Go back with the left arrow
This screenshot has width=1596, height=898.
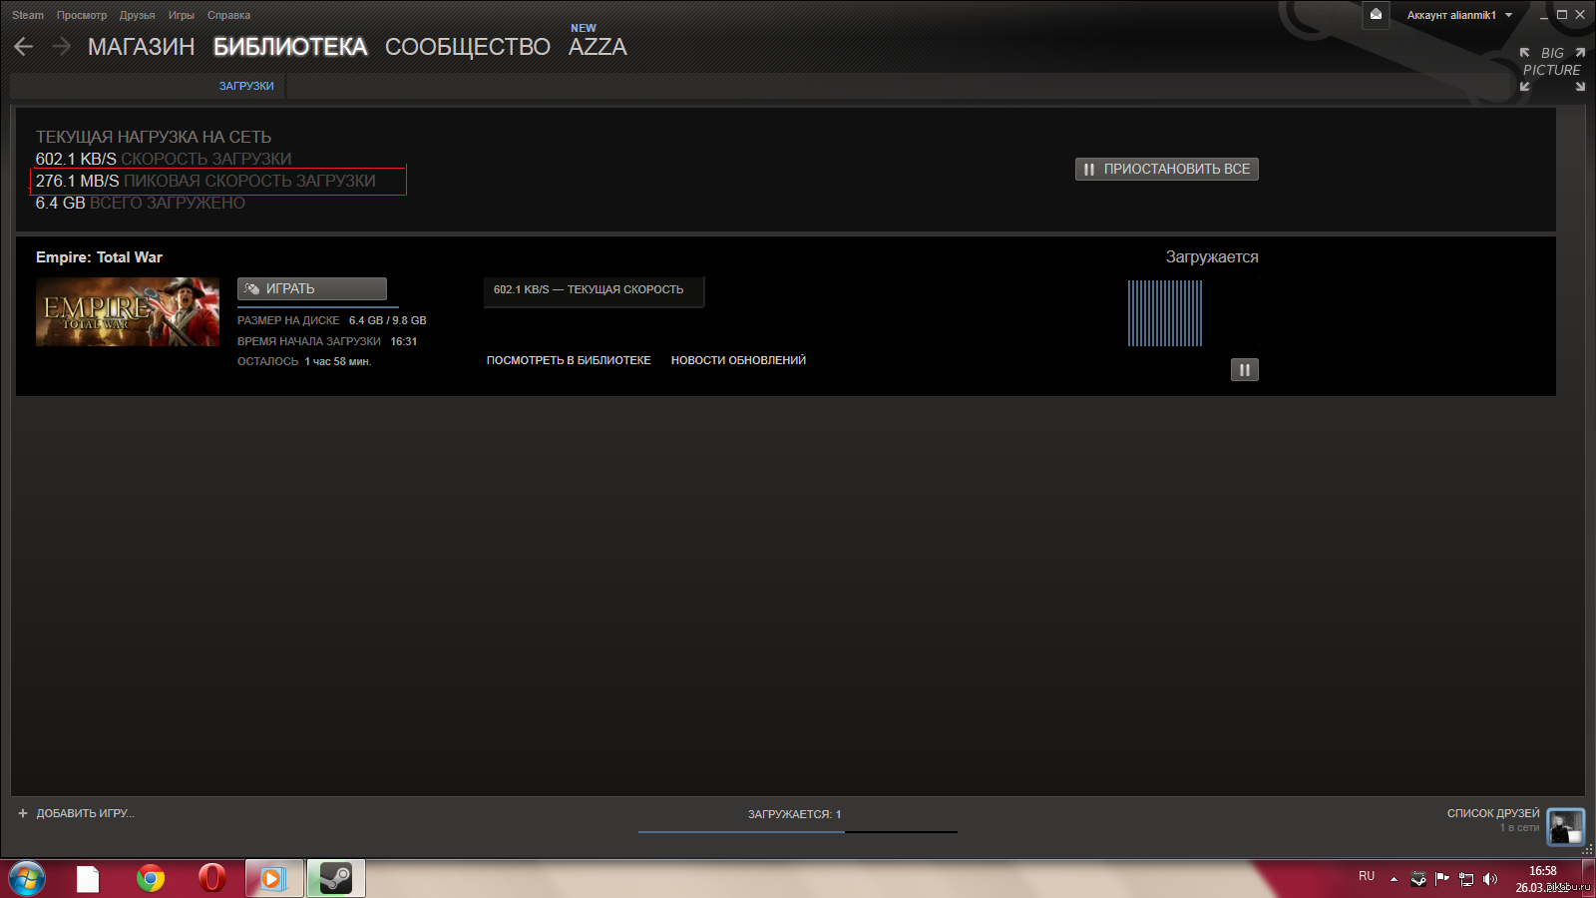pyautogui.click(x=24, y=47)
